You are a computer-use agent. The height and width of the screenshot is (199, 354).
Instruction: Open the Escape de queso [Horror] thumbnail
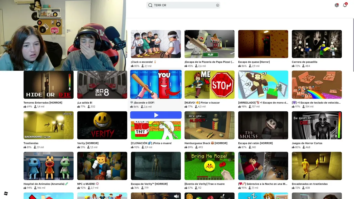coord(263,44)
